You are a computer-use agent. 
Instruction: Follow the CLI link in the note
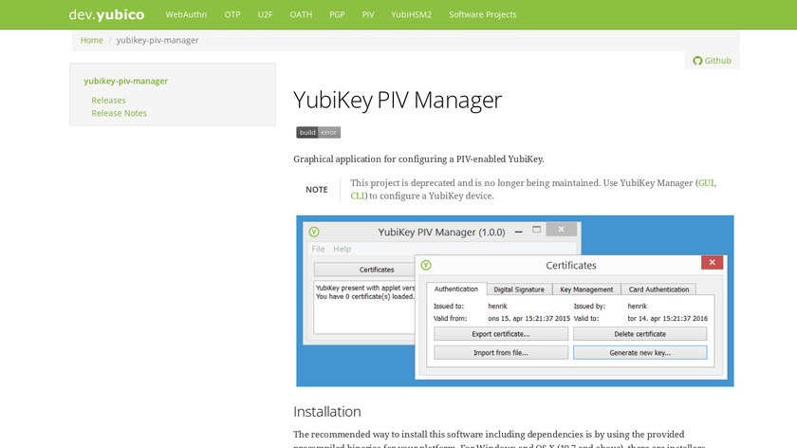pyautogui.click(x=358, y=196)
